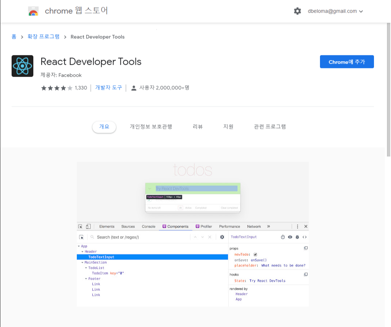Viewport: 391px width, 327px height.
Task: Open the Performance DevTools tab
Action: [229, 226]
